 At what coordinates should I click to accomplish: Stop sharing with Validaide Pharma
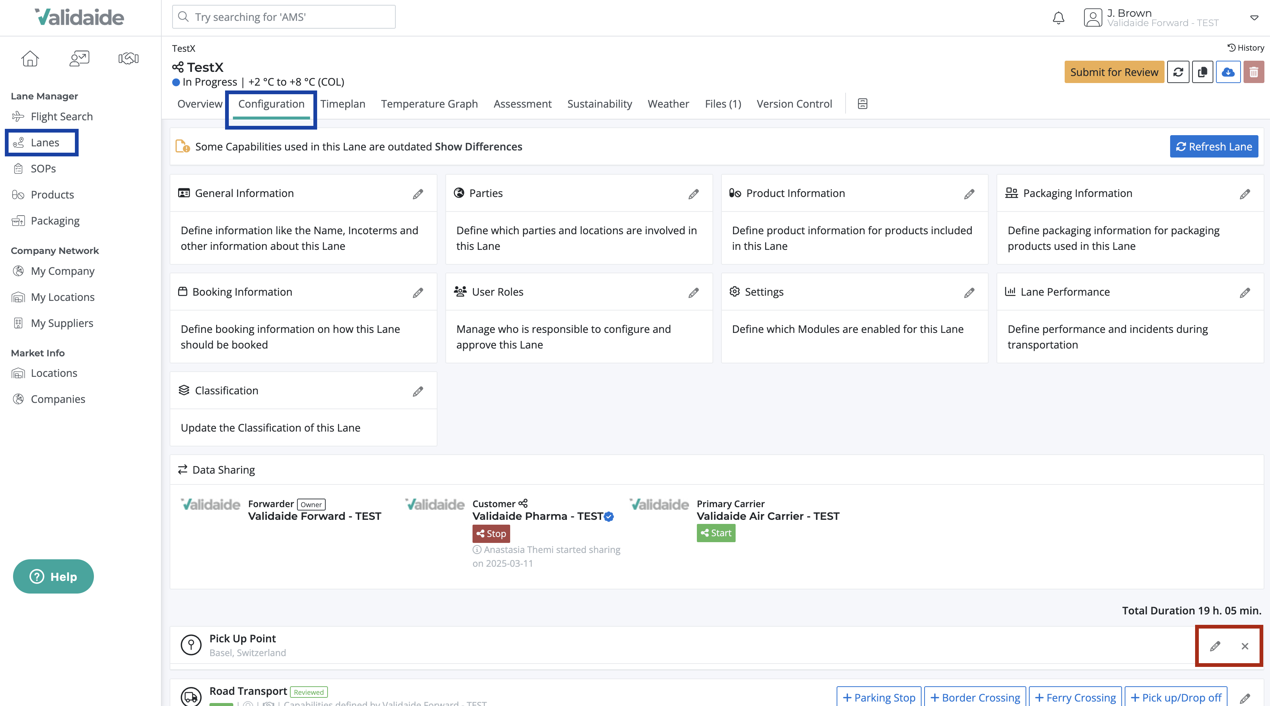pos(491,534)
